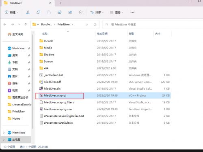This screenshot has height=152, width=203.
Task: Refresh the FriedLiver folder view
Action: [x=95, y=25]
